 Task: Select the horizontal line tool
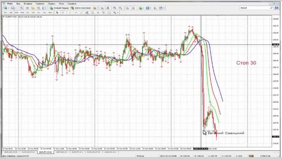pyautogui.click(x=76, y=13)
